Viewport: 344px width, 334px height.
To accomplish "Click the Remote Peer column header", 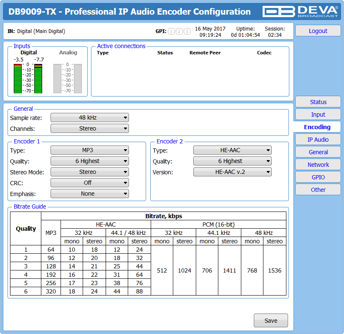I will point(205,53).
